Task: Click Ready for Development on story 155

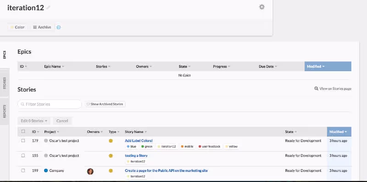Action: click(x=303, y=155)
